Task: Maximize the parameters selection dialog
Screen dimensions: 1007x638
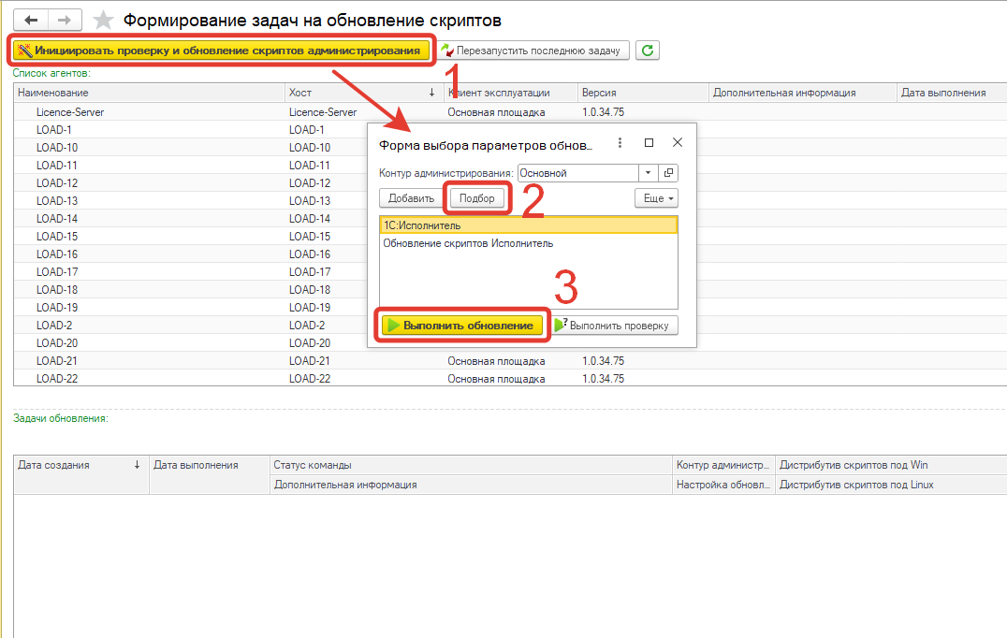Action: click(x=649, y=143)
